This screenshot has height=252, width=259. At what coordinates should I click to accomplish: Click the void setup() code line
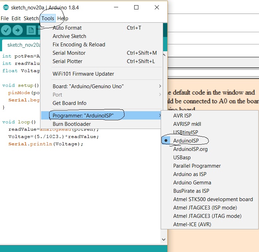[21, 85]
